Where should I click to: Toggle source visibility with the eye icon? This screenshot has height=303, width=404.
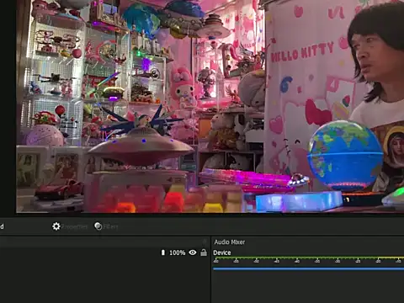[193, 252]
